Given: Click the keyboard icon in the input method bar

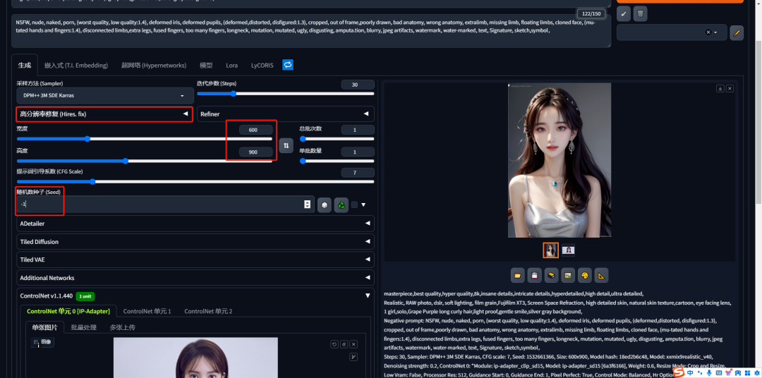Looking at the screenshot, I should pyautogui.click(x=719, y=372).
